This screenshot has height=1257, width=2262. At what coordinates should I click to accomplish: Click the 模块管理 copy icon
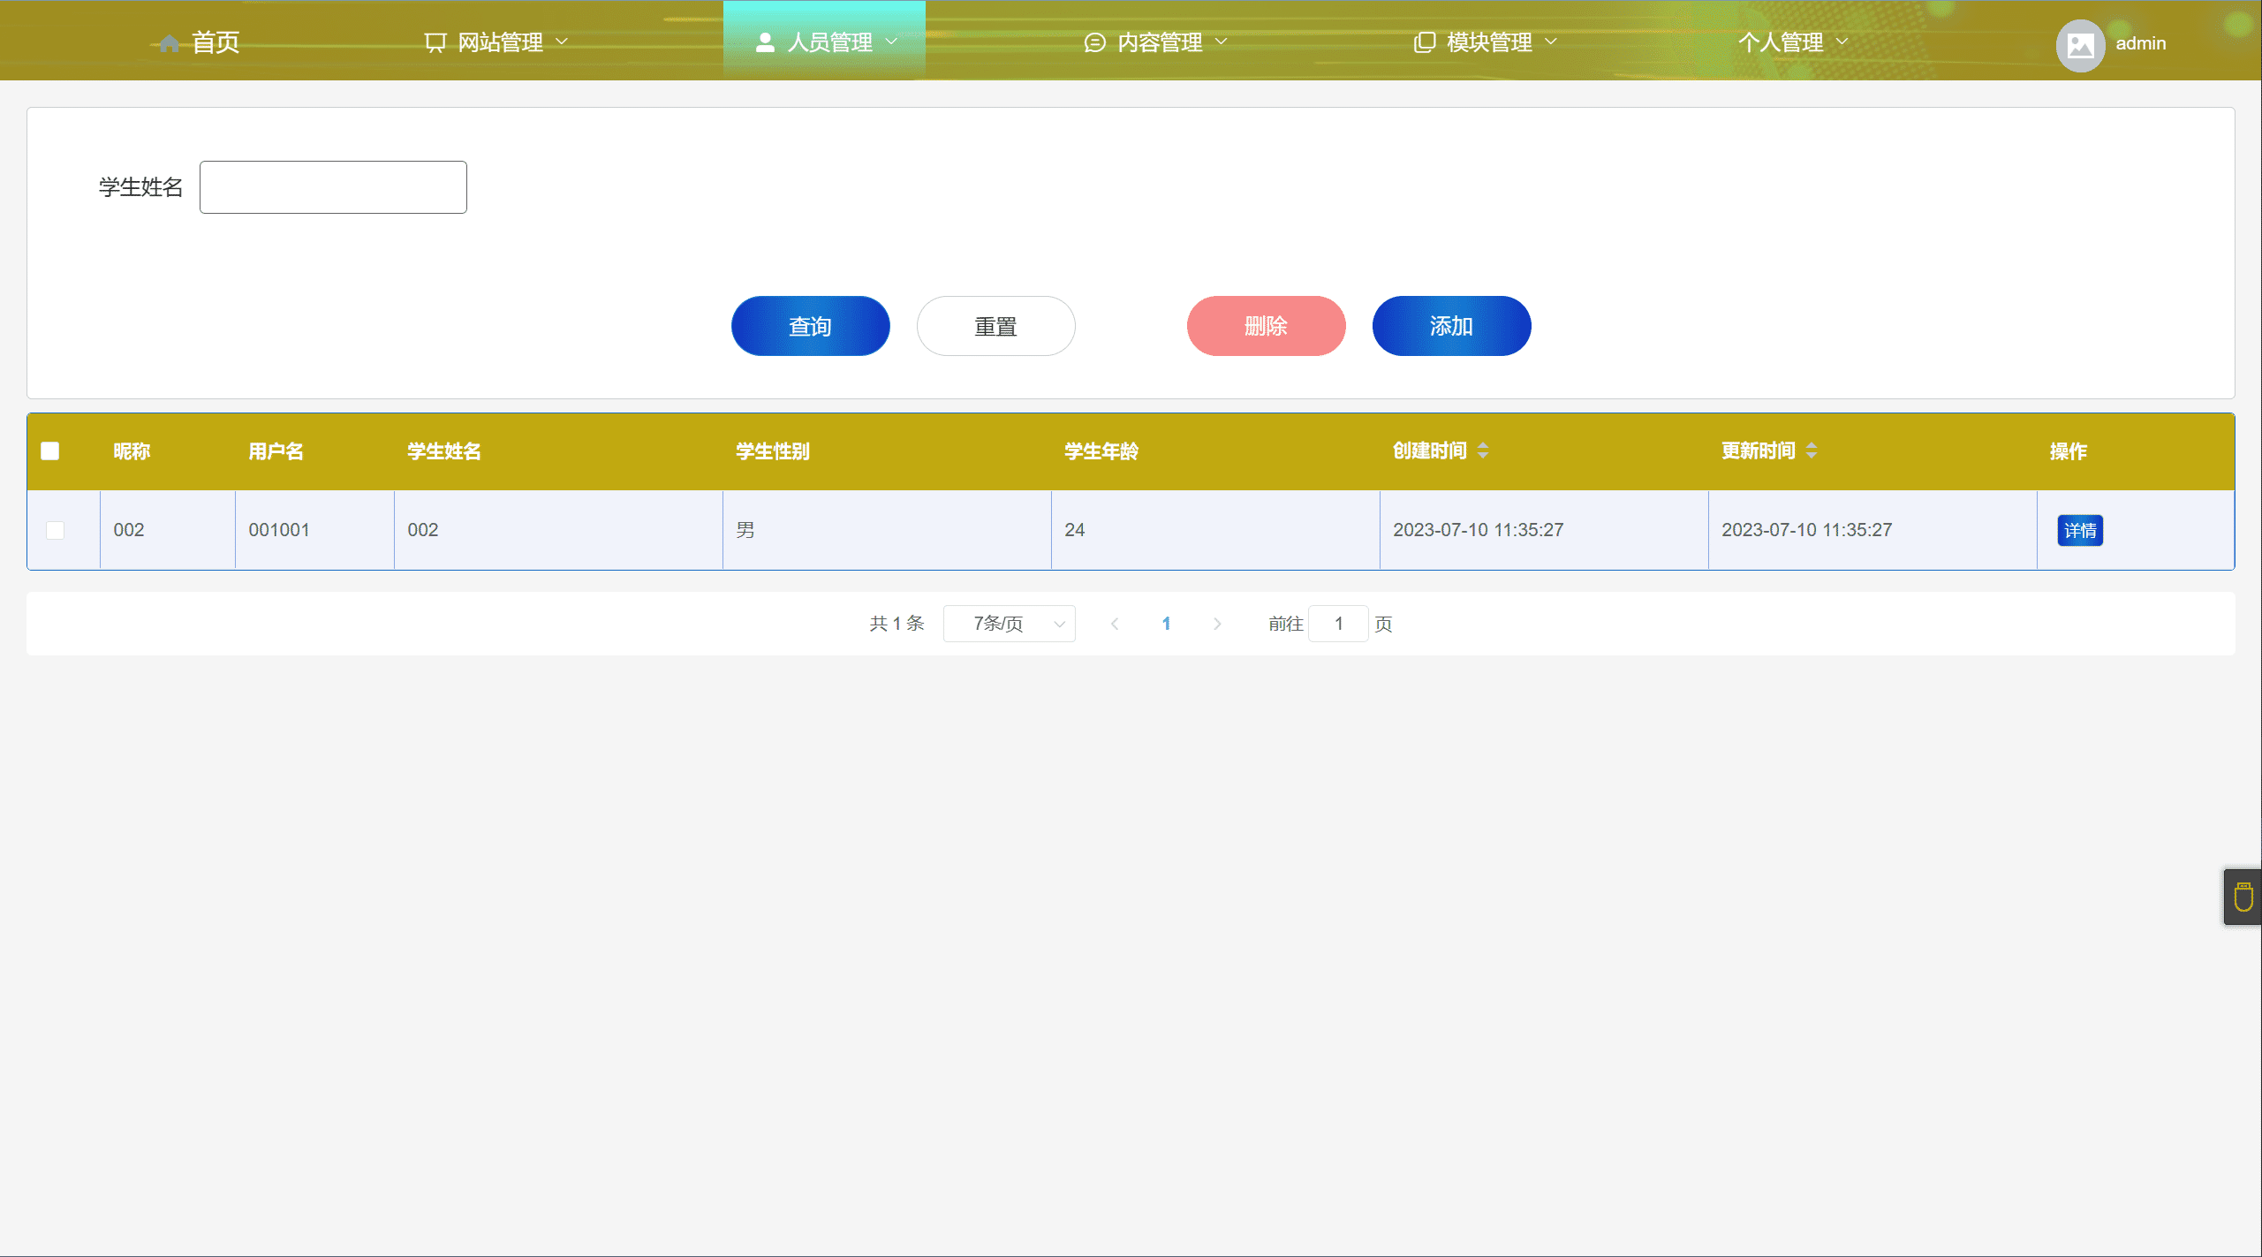coord(1424,42)
